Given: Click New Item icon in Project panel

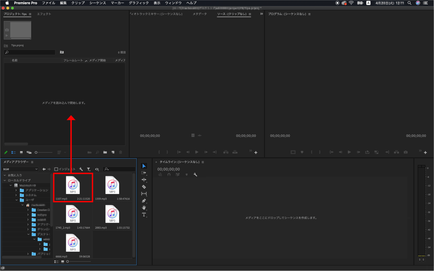Looking at the screenshot, I should tap(113, 153).
